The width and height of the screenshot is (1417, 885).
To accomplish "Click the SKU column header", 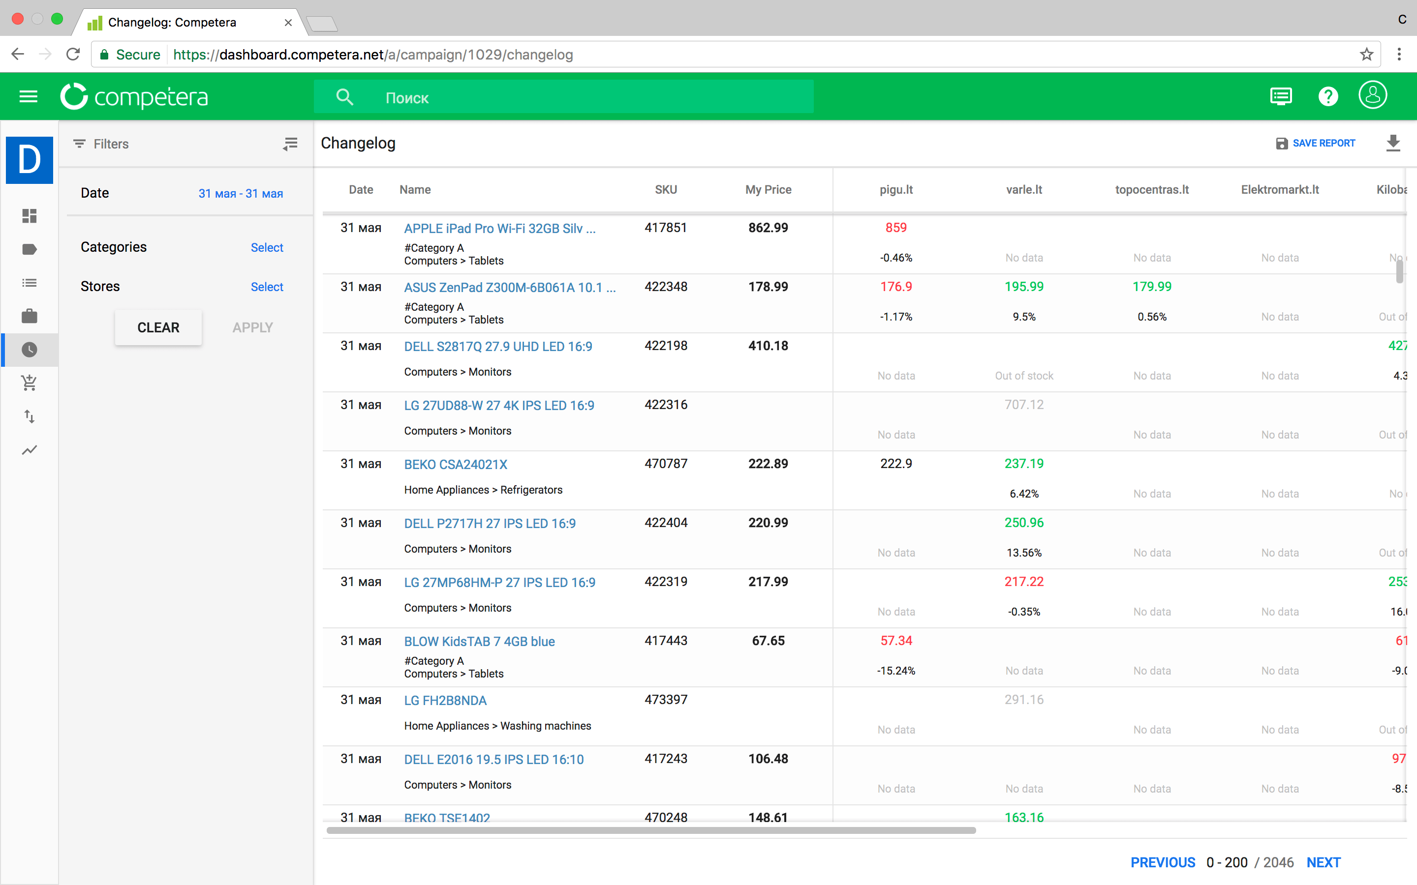I will (666, 190).
